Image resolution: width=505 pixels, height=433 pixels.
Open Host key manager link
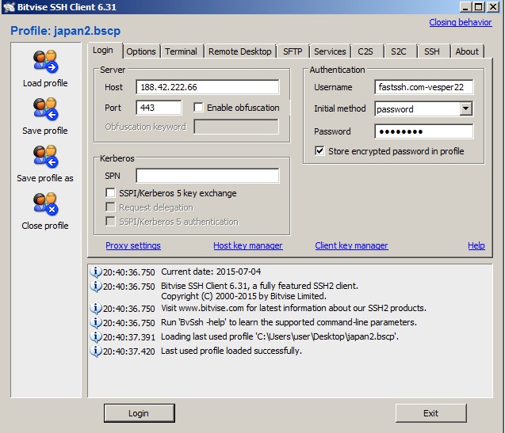click(247, 245)
